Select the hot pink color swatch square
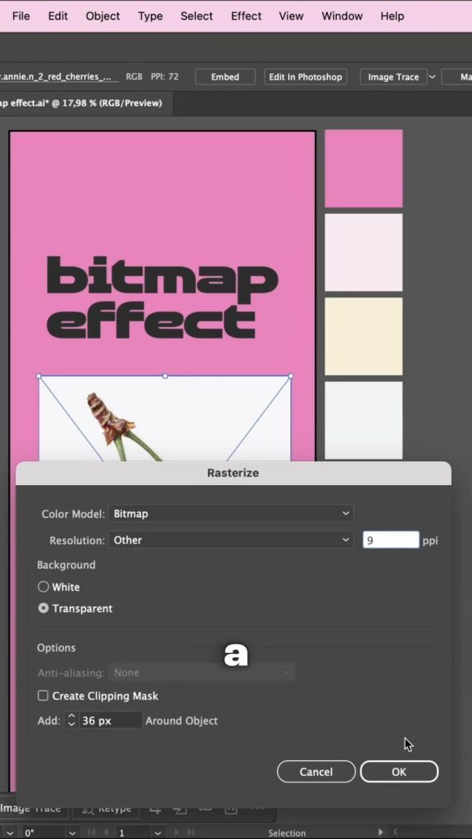The image size is (472, 839). pos(364,169)
